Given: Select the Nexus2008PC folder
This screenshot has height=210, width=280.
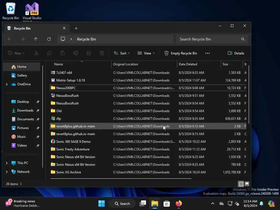Looking at the screenshot, I should [148, 88].
